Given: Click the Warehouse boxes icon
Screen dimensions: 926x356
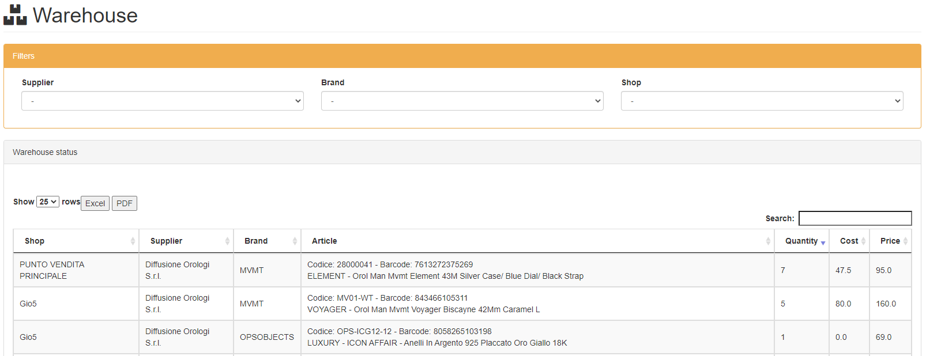Looking at the screenshot, I should pos(15,15).
